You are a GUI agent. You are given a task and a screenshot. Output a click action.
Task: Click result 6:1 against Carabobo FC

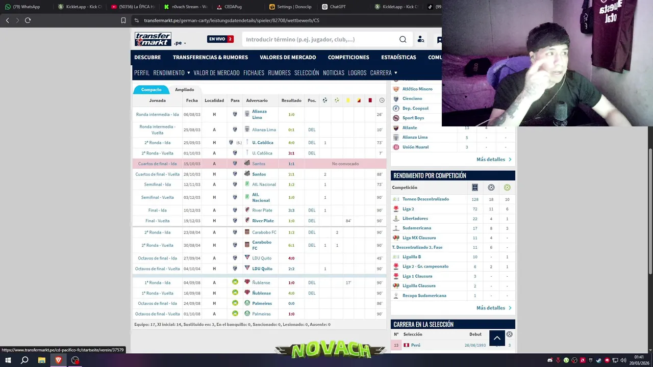pos(291,245)
